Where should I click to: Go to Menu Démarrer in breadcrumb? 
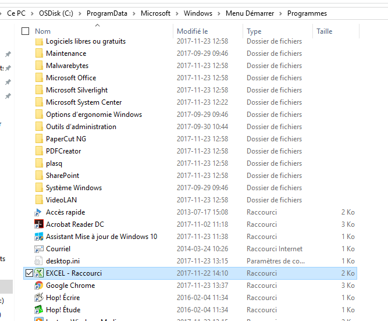(250, 13)
